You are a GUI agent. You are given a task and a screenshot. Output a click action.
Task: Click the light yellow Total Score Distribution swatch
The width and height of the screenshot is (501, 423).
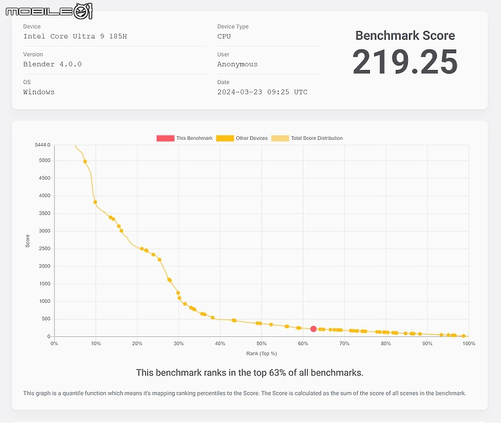click(280, 138)
